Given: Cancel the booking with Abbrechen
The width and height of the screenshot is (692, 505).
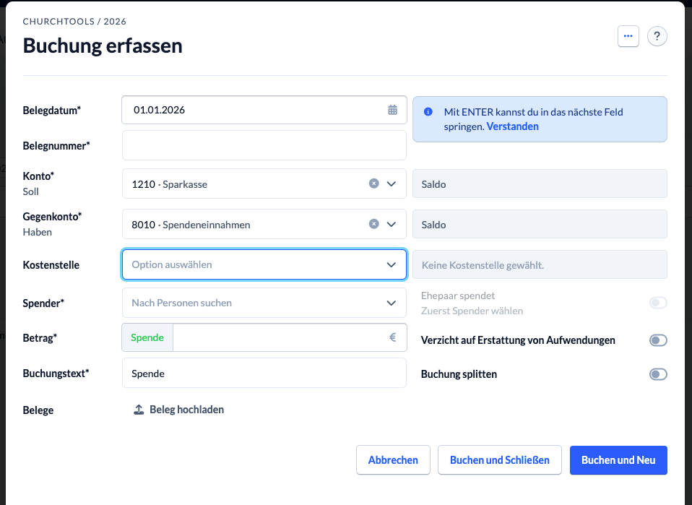Looking at the screenshot, I should coord(393,460).
